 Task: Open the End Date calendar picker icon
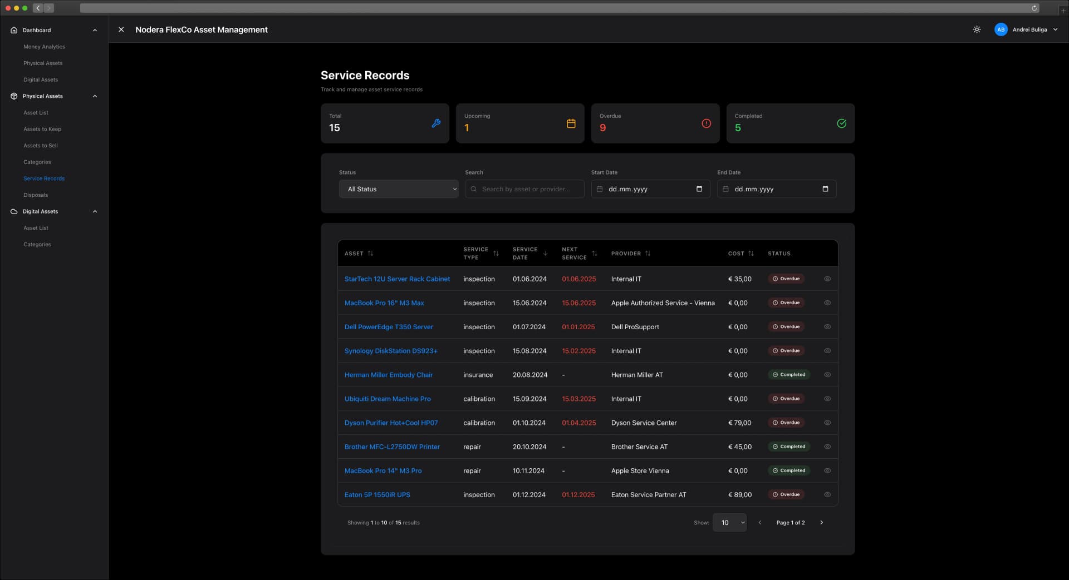pos(825,189)
